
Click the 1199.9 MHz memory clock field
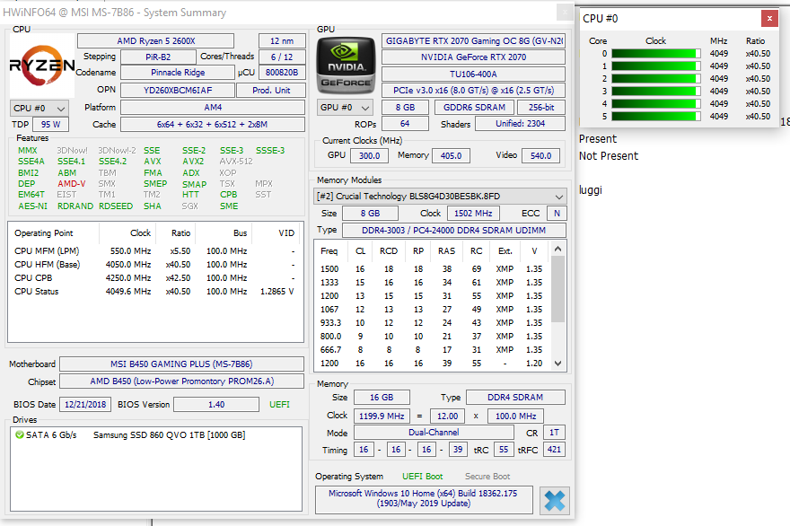point(382,416)
